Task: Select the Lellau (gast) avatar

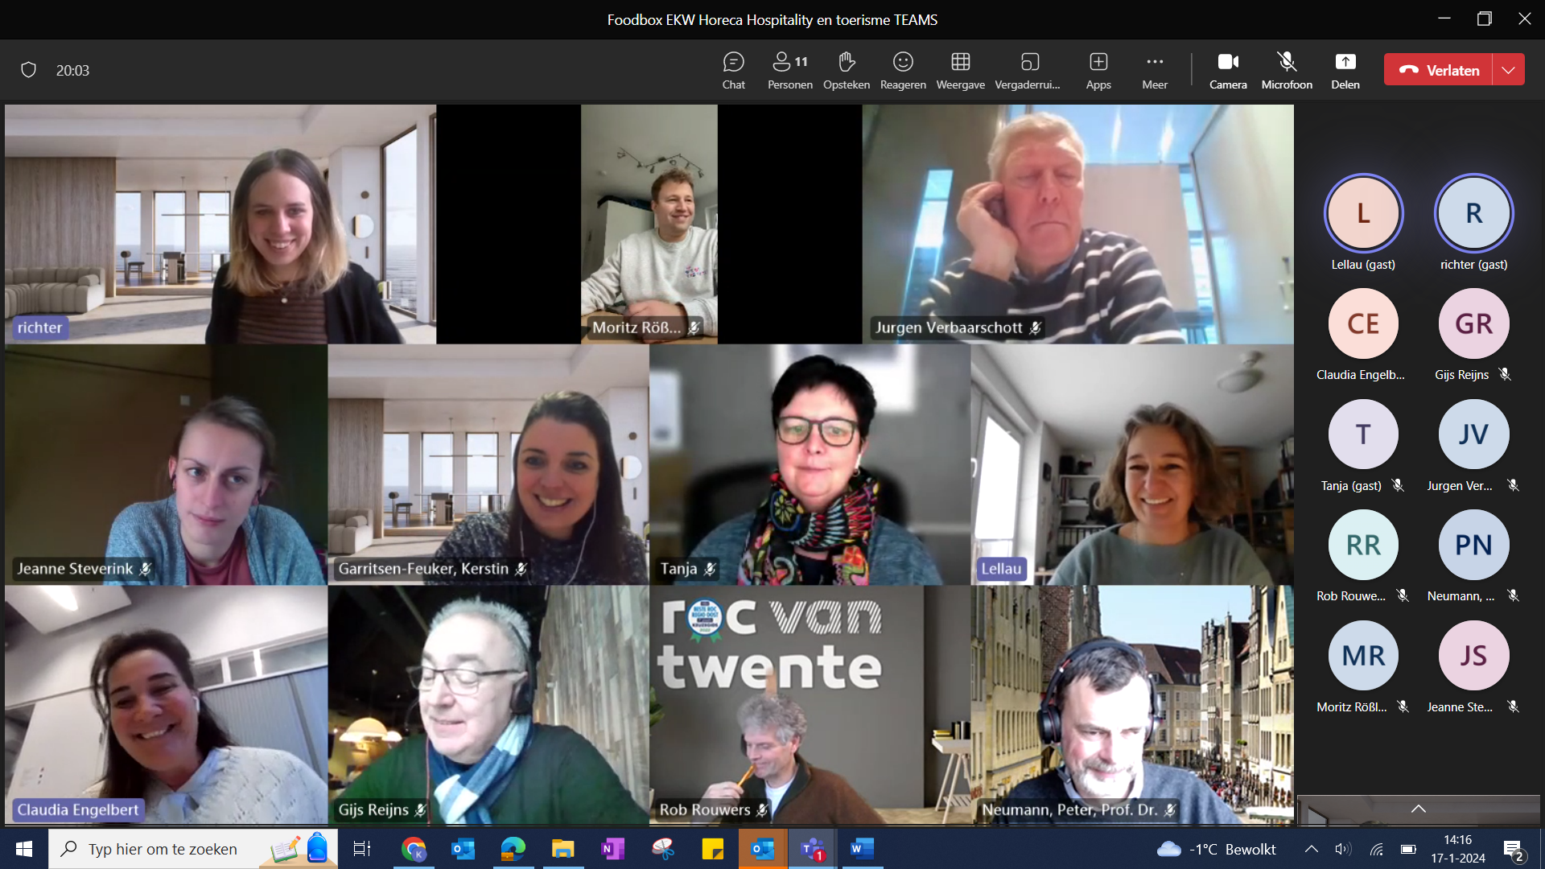Action: point(1363,213)
